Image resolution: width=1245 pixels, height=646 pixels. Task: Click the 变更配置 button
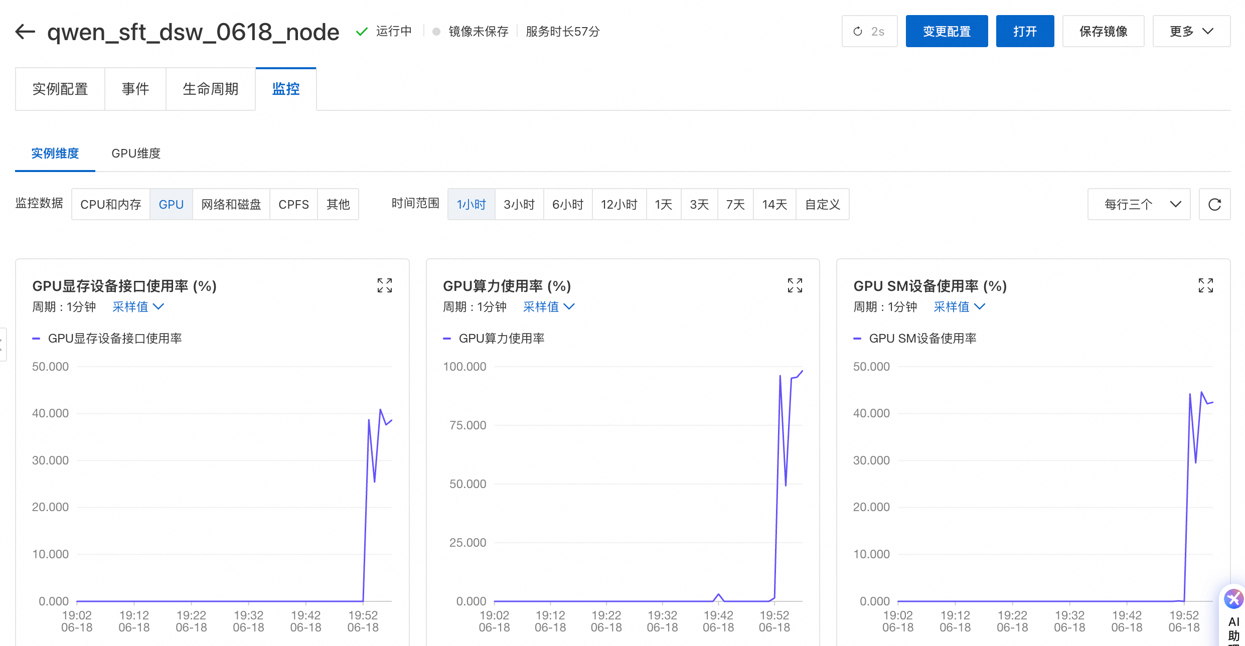947,31
